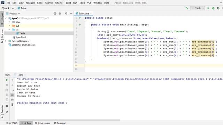
Task: Open the Run tool window button
Action: pos(26,123)
